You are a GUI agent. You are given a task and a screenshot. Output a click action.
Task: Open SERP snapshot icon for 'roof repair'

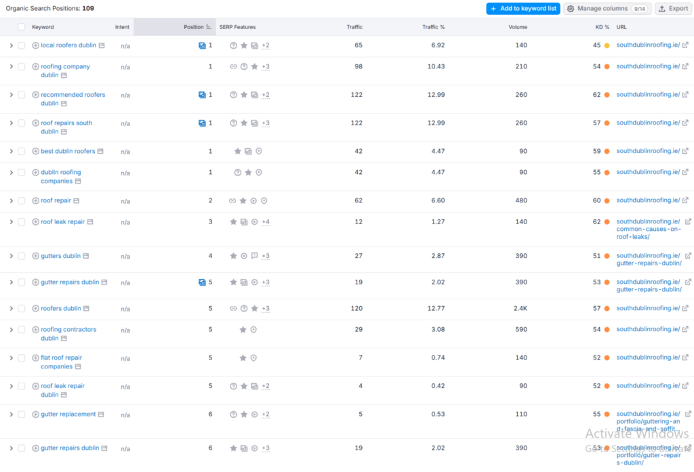coord(77,201)
